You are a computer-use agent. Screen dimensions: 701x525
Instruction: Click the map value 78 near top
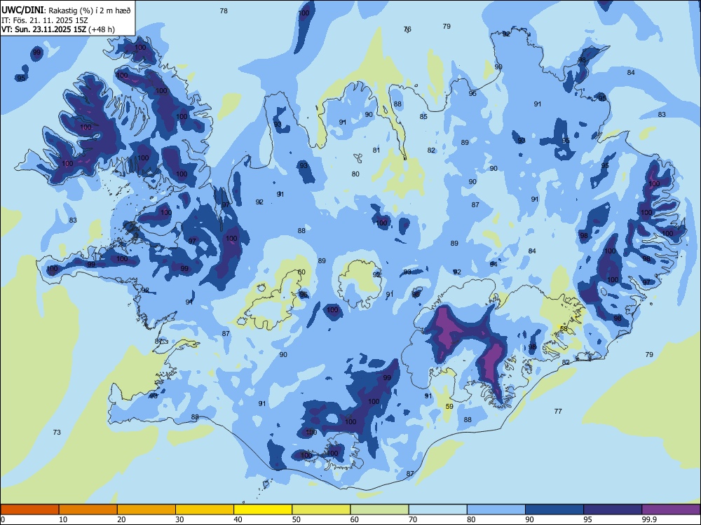(x=224, y=10)
